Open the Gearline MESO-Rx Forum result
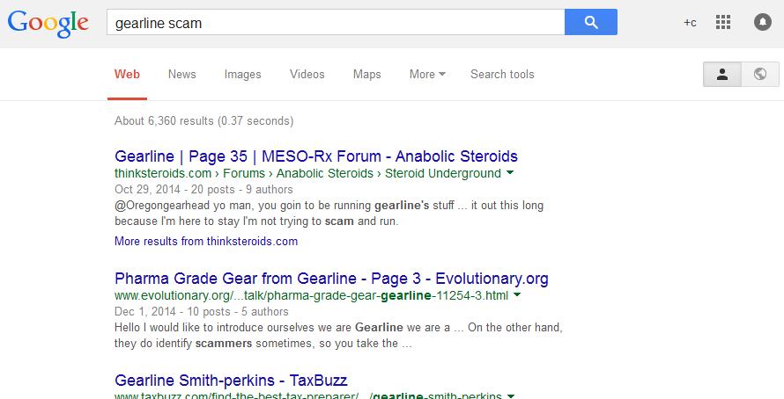This screenshot has width=784, height=399. pyautogui.click(x=316, y=156)
